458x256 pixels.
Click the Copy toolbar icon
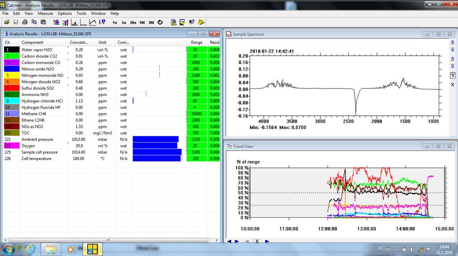coord(34,22)
